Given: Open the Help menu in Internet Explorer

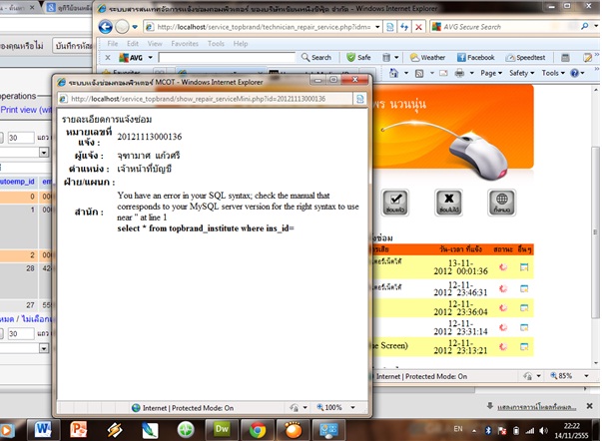Looking at the screenshot, I should coord(241,44).
